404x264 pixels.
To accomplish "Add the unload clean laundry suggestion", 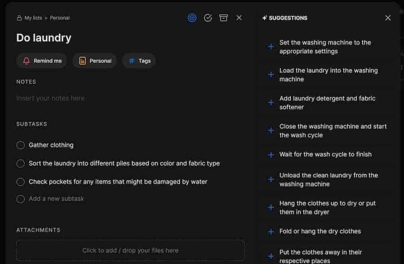I will [x=271, y=179].
